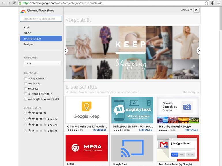Image resolution: width=222 pixels, height=166 pixels.
Task: Click the Vorgestellt heading
Action: (78, 20)
